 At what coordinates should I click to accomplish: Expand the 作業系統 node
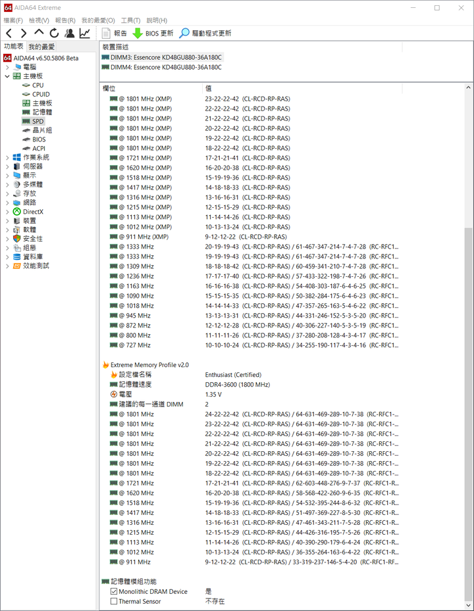(x=7, y=157)
